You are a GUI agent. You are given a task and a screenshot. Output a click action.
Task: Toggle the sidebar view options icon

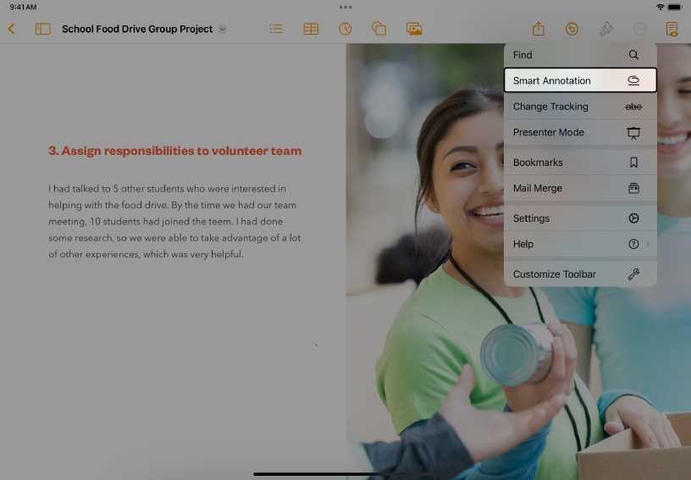(x=42, y=29)
